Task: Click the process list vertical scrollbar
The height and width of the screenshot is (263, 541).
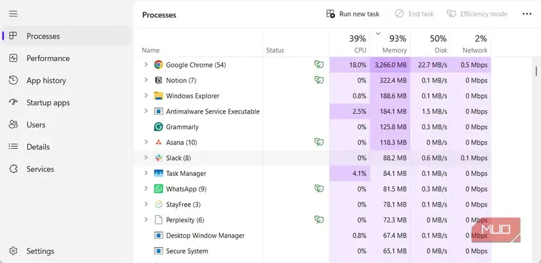Action: (536, 71)
